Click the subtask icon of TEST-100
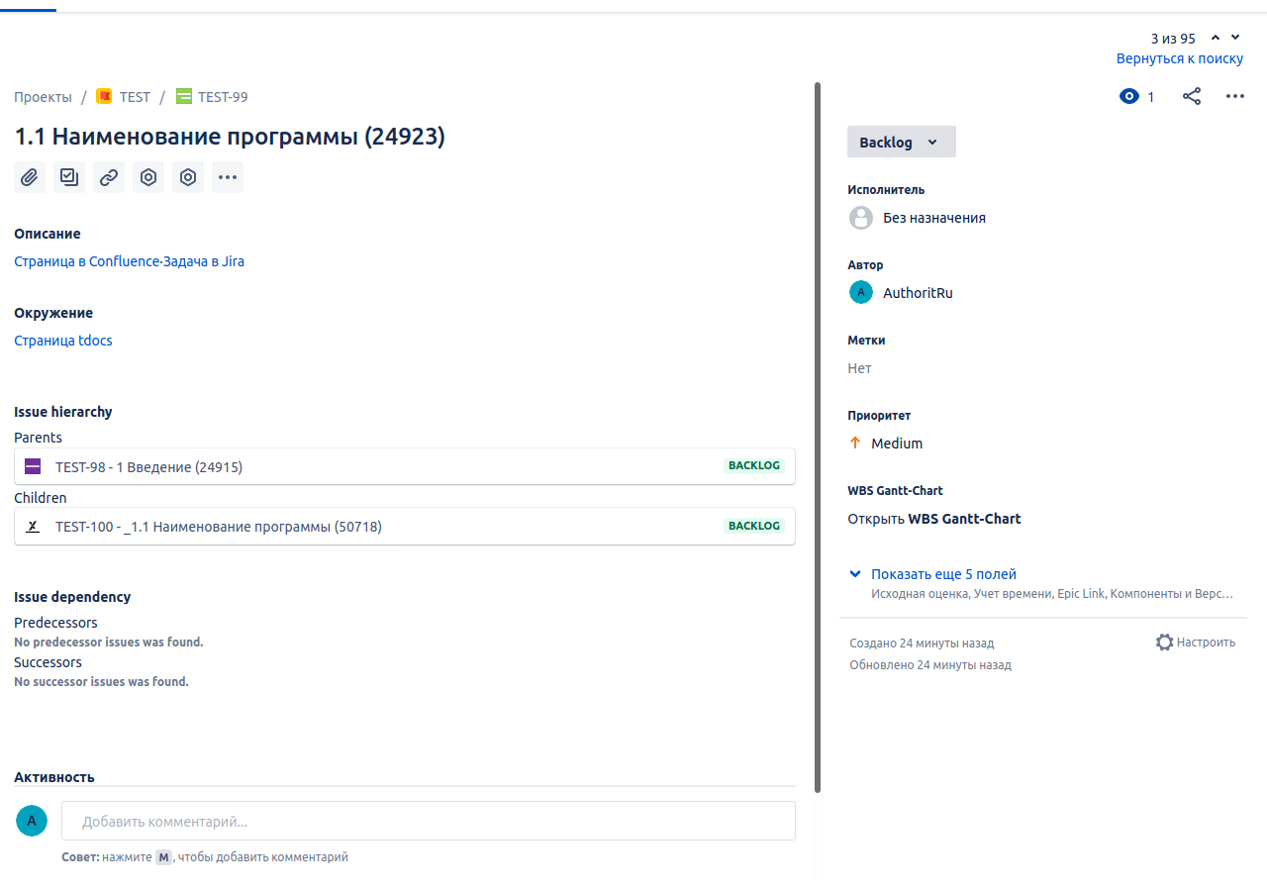This screenshot has width=1267, height=891. point(33,526)
